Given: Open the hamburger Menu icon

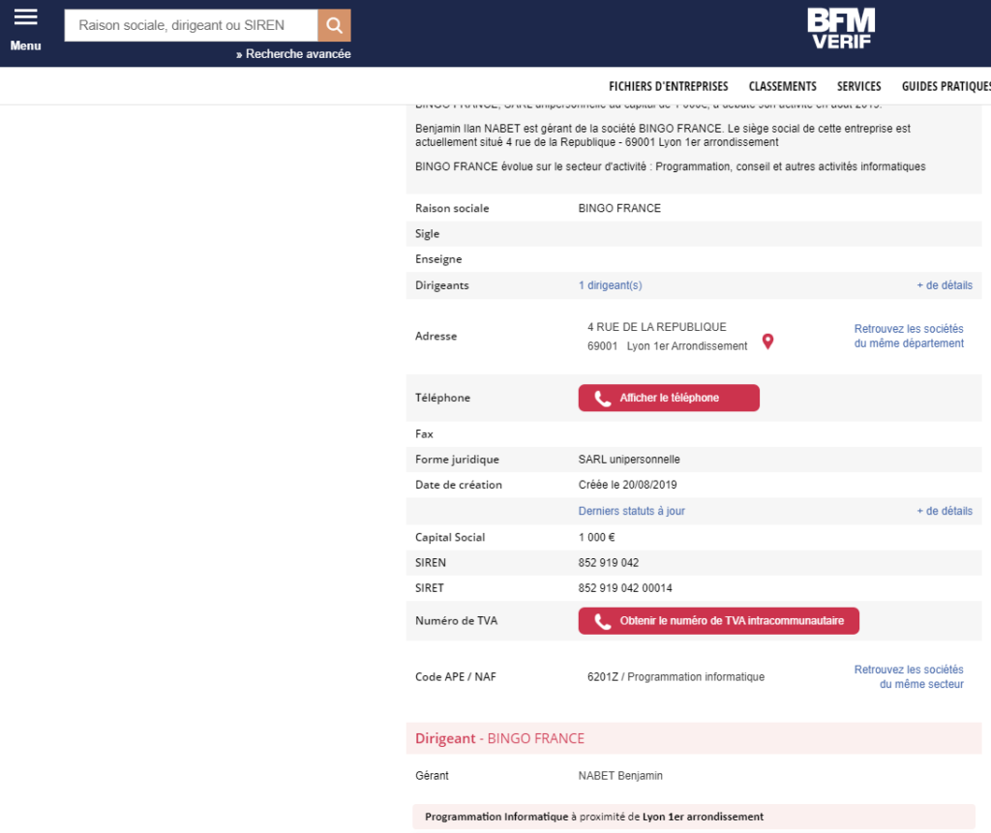Looking at the screenshot, I should (26, 17).
